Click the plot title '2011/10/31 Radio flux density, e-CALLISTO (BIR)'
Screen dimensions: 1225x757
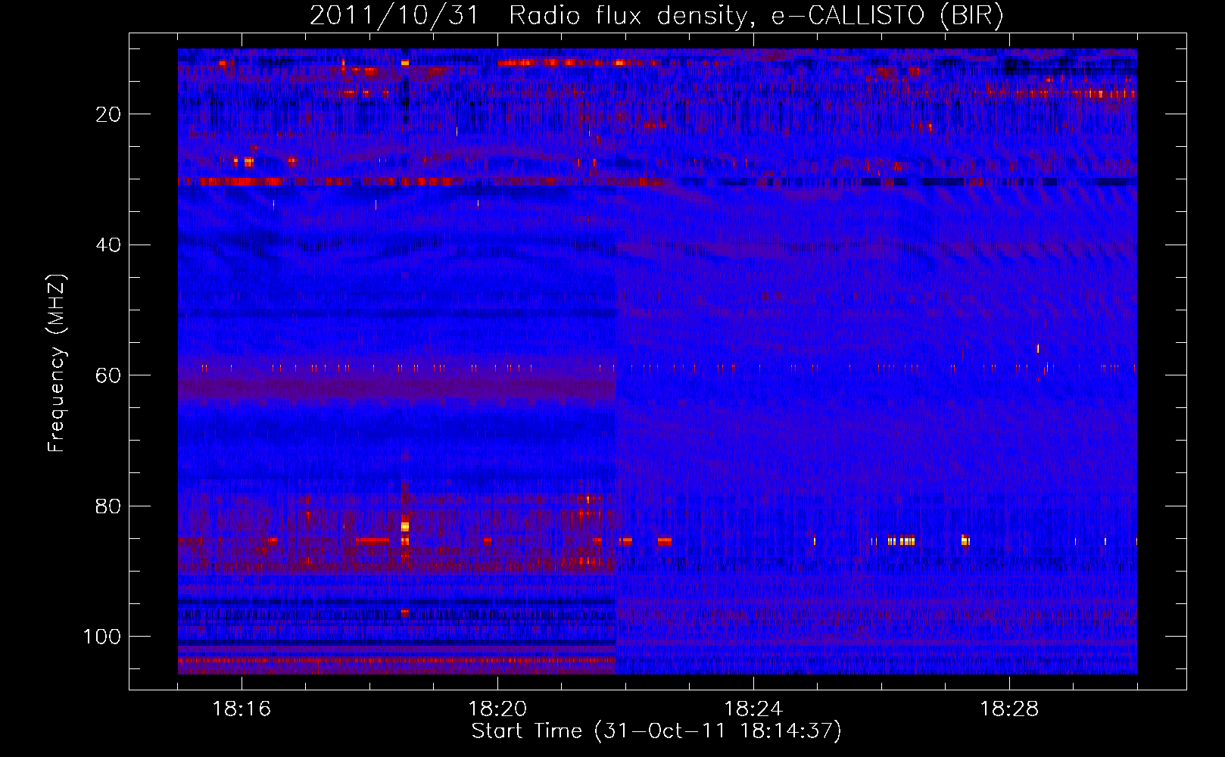[x=656, y=16]
